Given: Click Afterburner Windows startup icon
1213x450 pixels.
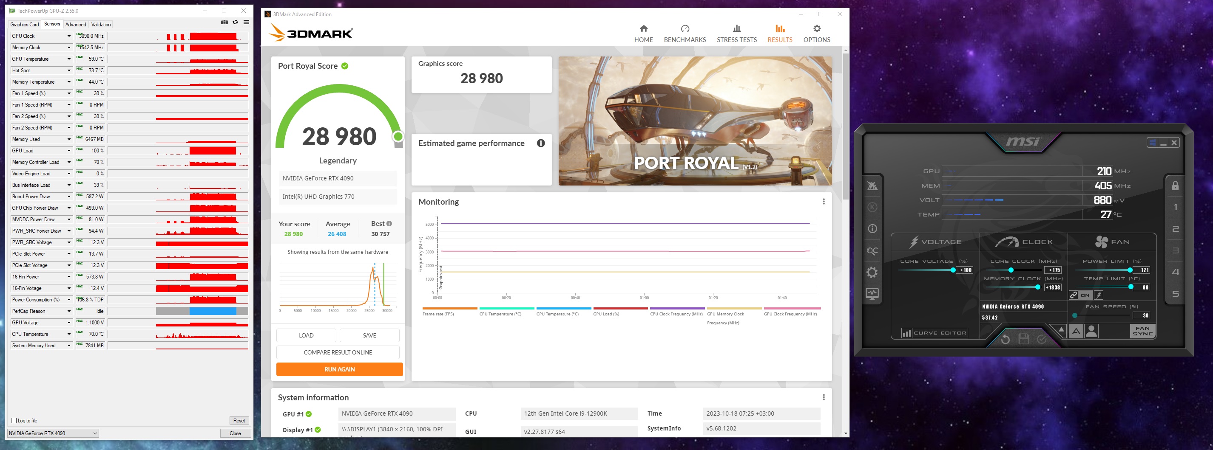Looking at the screenshot, I should coord(1152,143).
